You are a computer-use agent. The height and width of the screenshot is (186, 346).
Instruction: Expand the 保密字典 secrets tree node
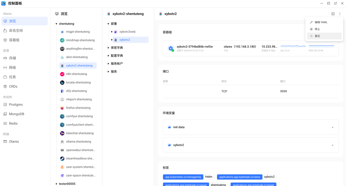(x=108, y=48)
